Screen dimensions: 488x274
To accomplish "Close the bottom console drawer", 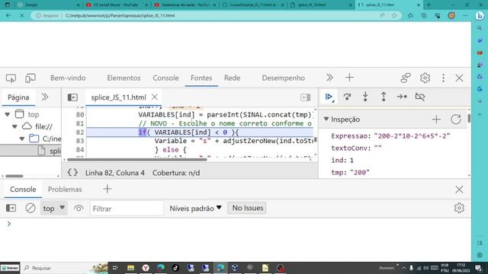I will click(x=459, y=190).
